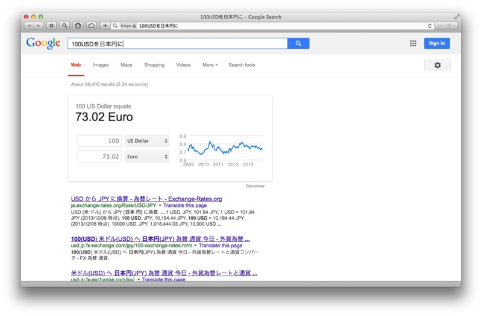Open the 100(USD) fx-exchange result link

(x=160, y=238)
